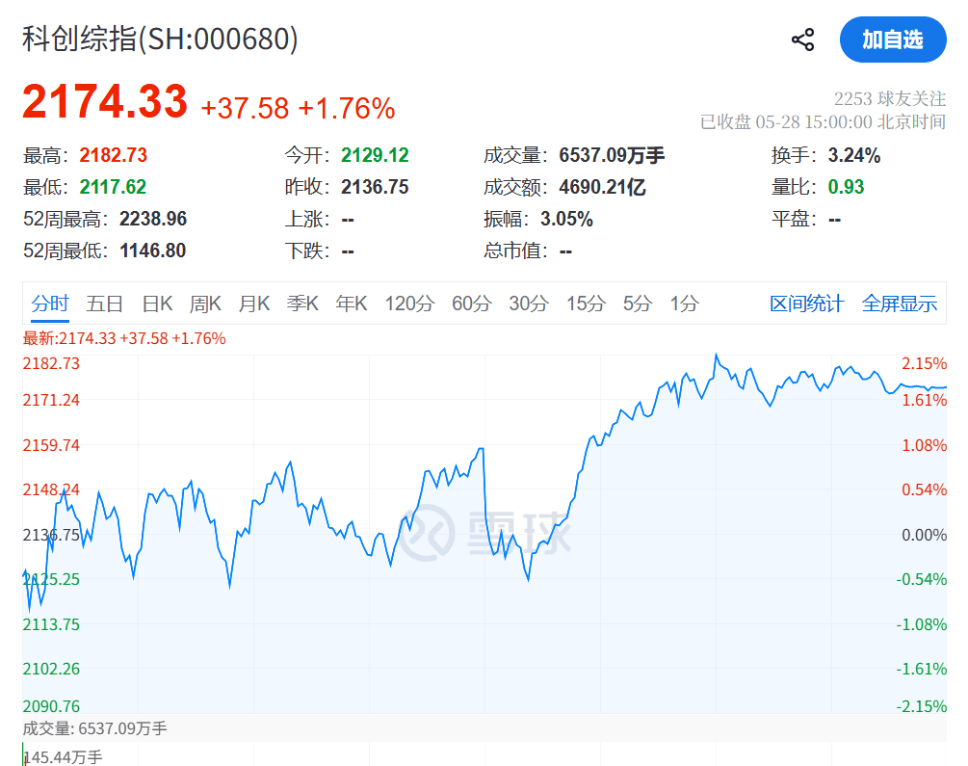968x766 pixels.
Task: Switch to the 年K tab
Action: pyautogui.click(x=352, y=304)
